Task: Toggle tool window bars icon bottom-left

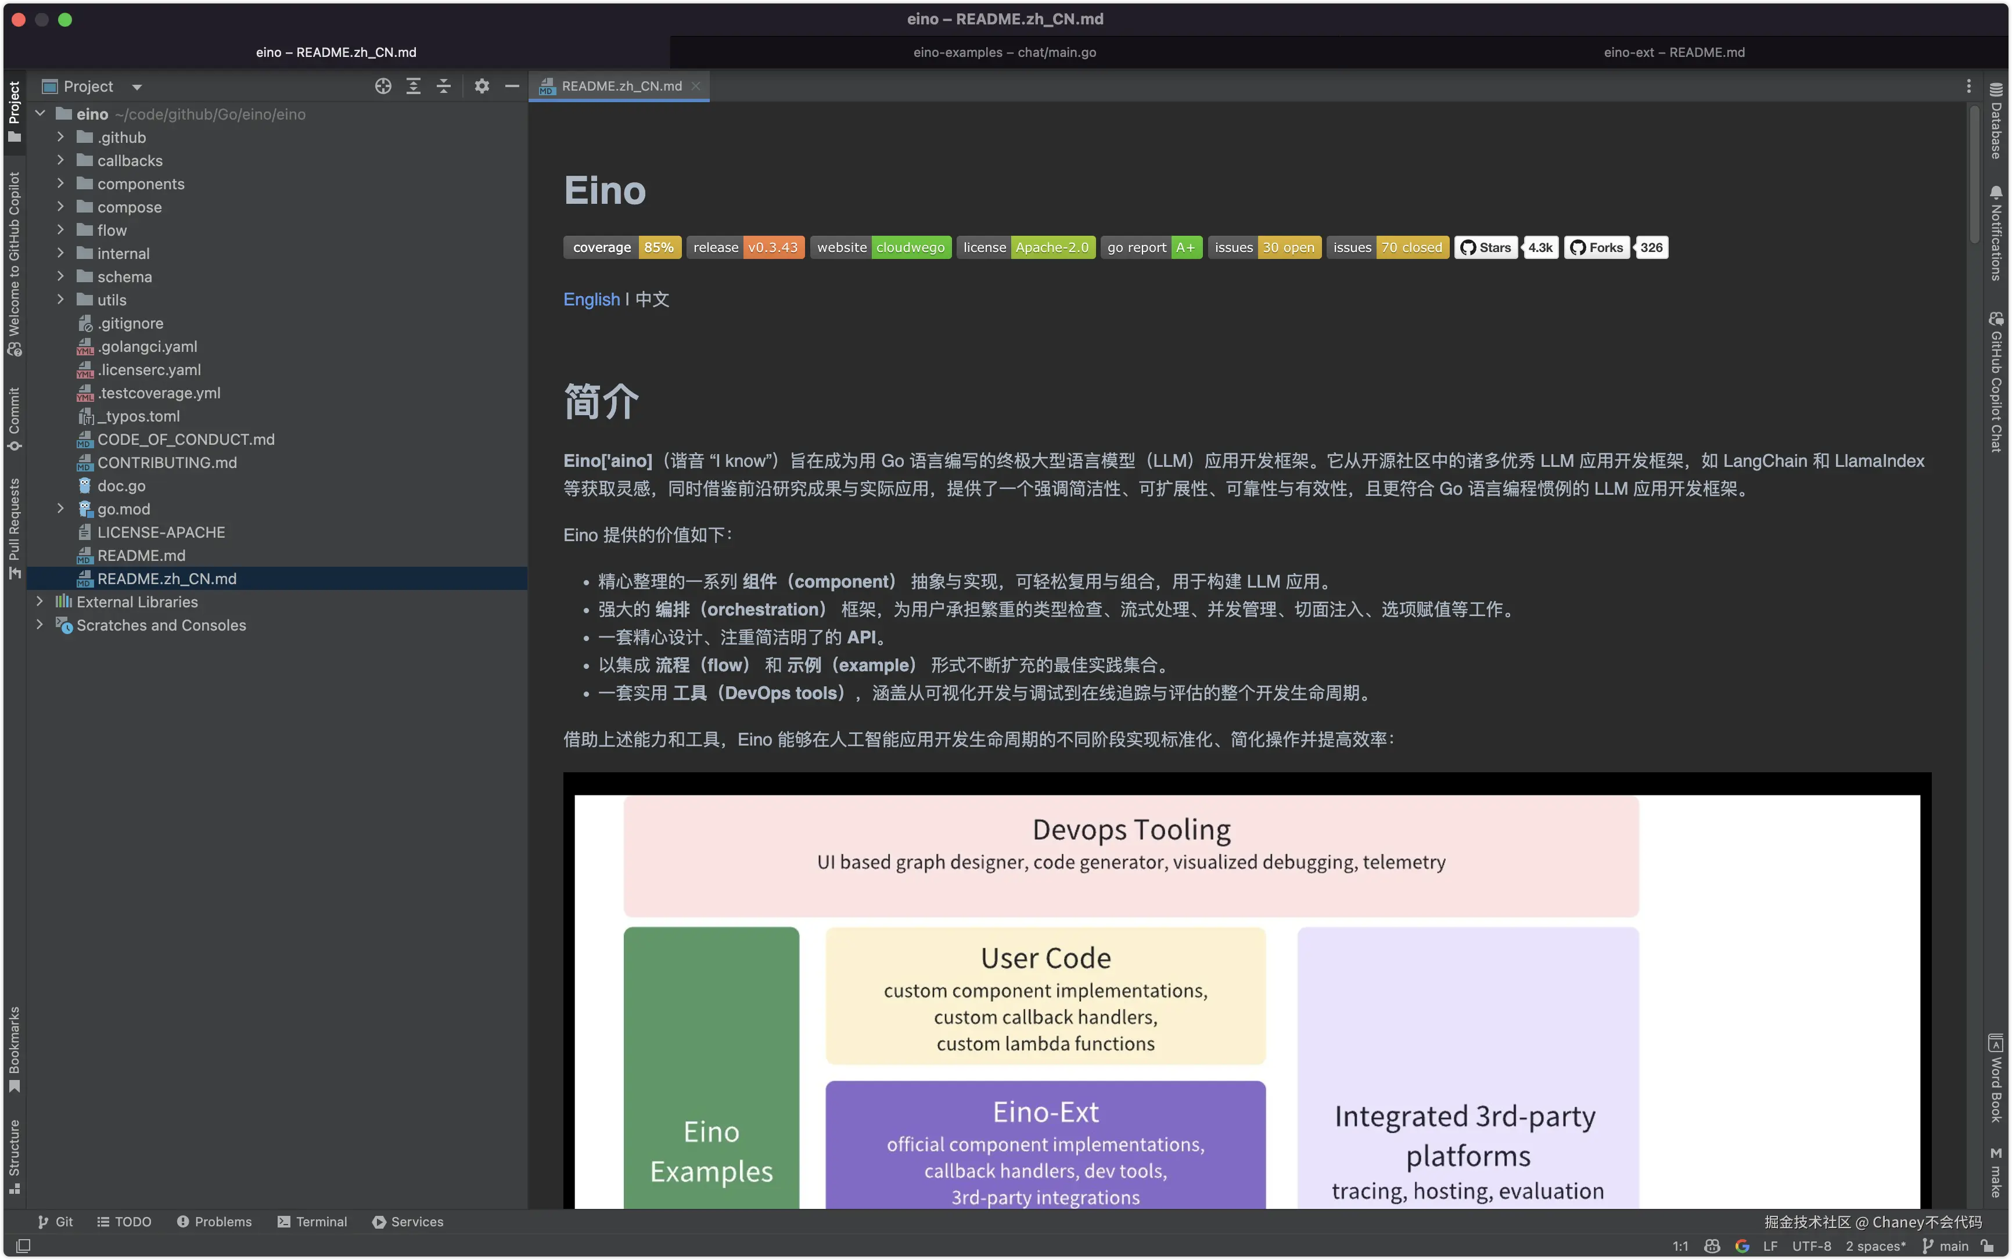Action: [x=23, y=1246]
